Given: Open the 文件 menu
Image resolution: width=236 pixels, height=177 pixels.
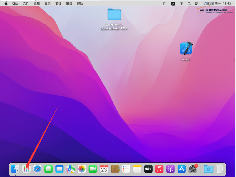Looking at the screenshot, I should (x=26, y=4).
